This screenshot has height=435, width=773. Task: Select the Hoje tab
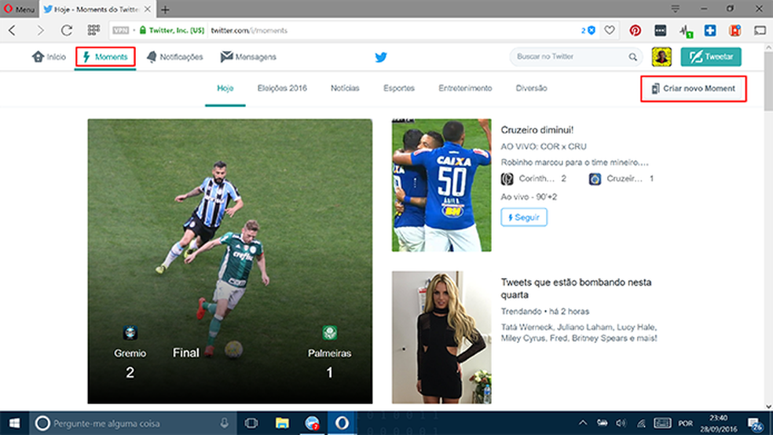[225, 89]
